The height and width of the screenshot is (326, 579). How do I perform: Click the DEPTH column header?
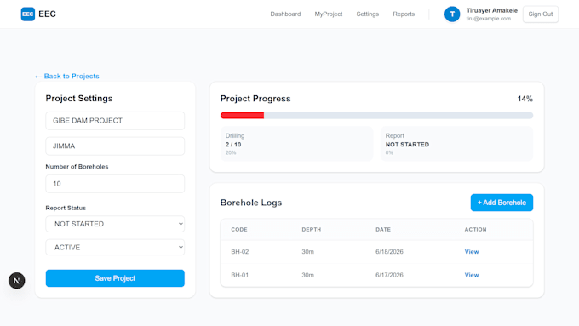pos(312,229)
